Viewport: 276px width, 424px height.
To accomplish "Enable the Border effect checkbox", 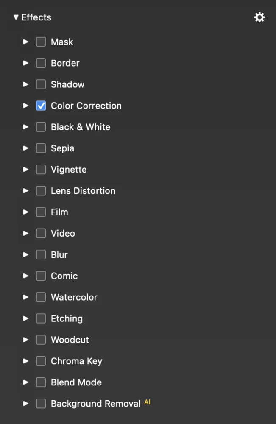I will pos(41,63).
